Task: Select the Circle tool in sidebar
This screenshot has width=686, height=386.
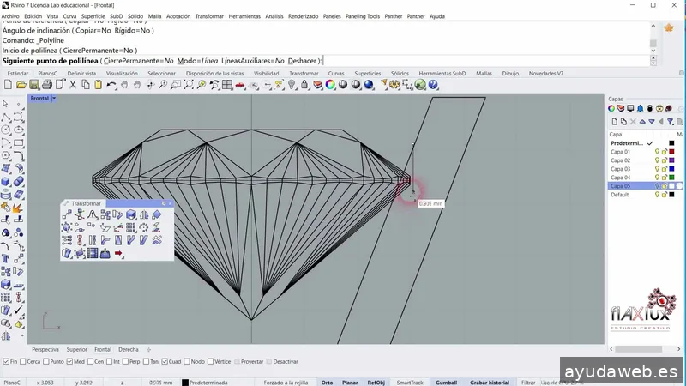Action: click(x=6, y=130)
